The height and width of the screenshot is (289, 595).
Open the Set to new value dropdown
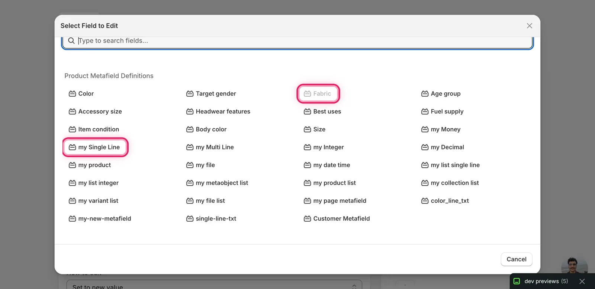pyautogui.click(x=214, y=285)
